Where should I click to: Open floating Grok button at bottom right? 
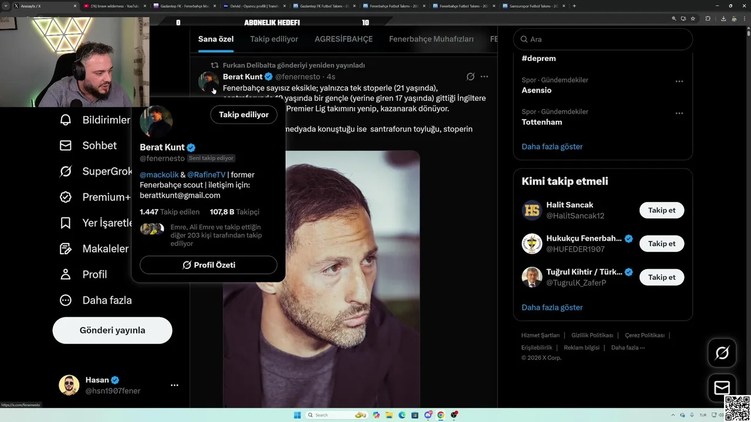[x=722, y=352]
